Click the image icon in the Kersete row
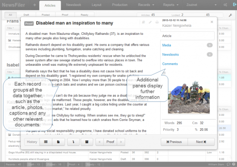Viewport: 237px width, 167px height. [9, 40]
